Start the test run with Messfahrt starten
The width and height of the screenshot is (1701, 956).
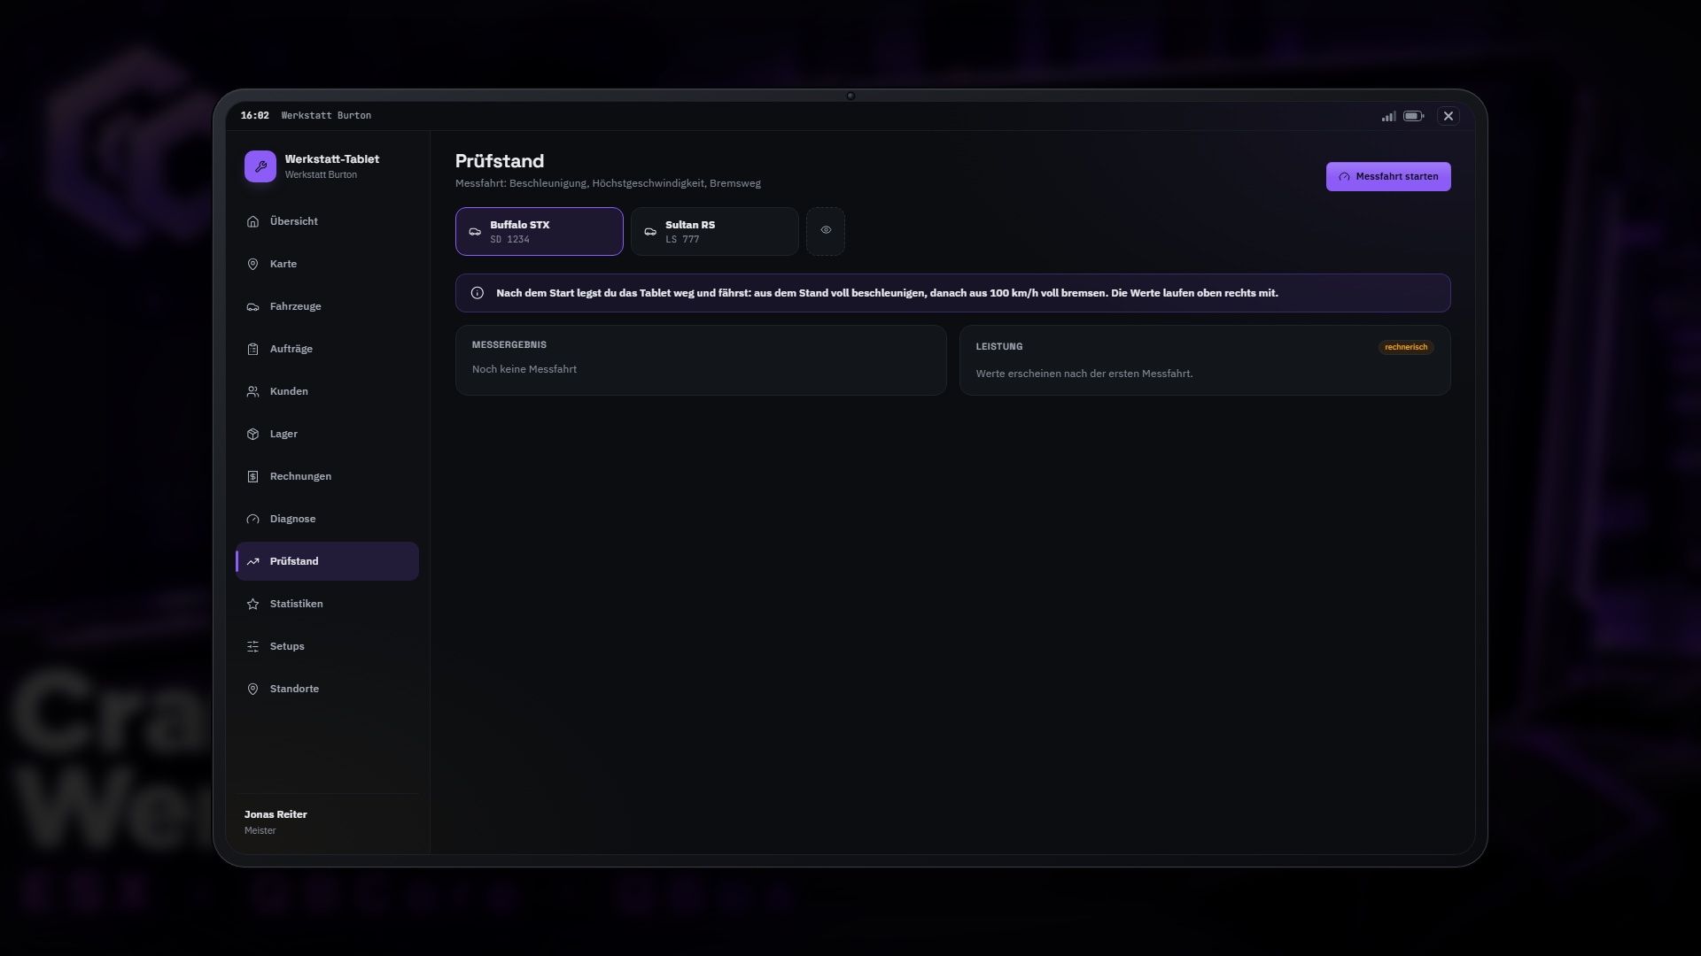pyautogui.click(x=1388, y=176)
